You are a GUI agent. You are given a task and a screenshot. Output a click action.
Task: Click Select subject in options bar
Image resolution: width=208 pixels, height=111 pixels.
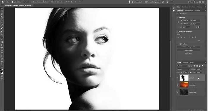pos(137,2)
